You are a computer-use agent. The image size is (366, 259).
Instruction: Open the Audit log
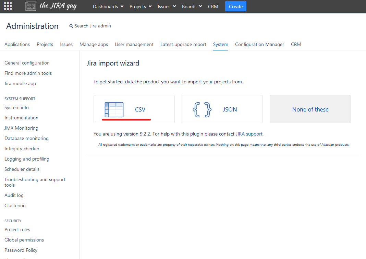pos(14,196)
